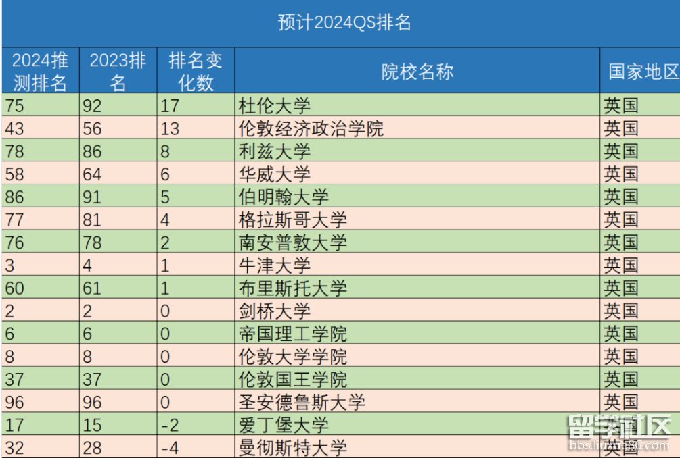680x460 pixels.
Task: Click 英国 in the 帝国理工学院 row
Action: pos(621,334)
